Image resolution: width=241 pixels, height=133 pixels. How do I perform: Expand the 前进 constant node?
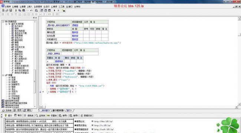[x=10, y=78]
